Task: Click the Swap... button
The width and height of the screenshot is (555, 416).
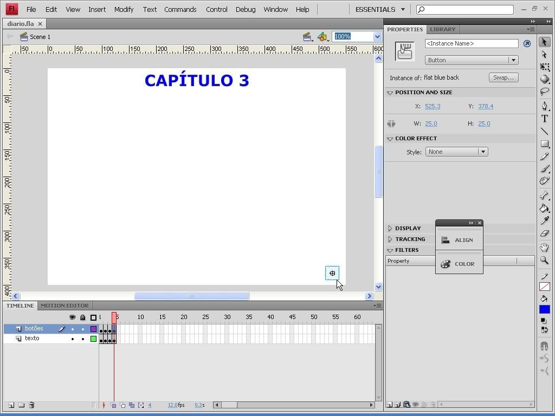Action: [x=503, y=77]
